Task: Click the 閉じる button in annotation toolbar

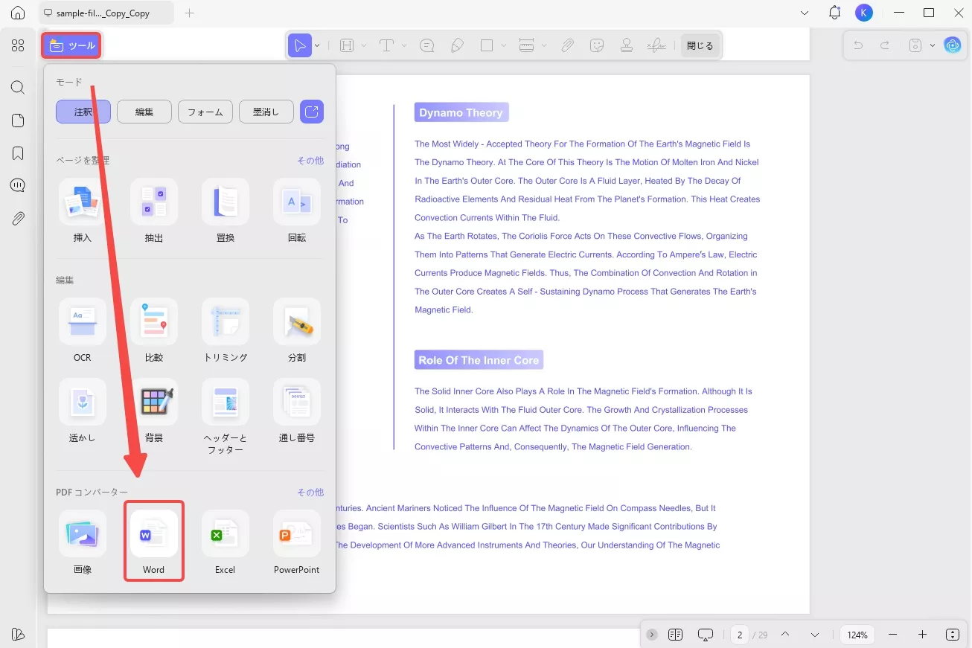Action: pyautogui.click(x=700, y=45)
